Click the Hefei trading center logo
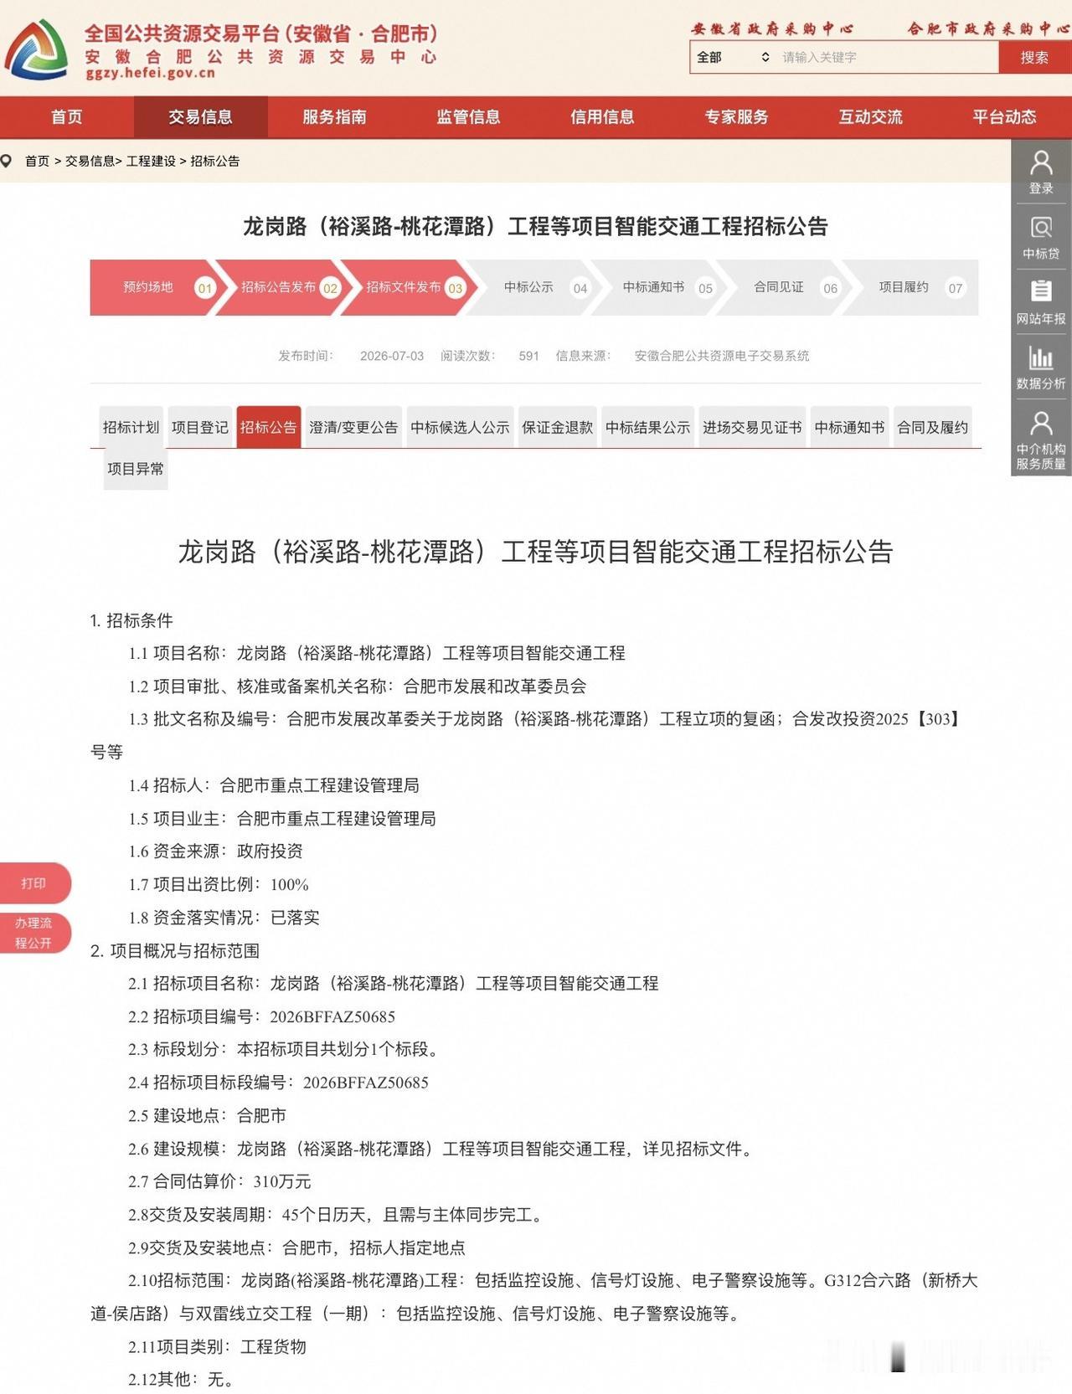 click(x=38, y=50)
